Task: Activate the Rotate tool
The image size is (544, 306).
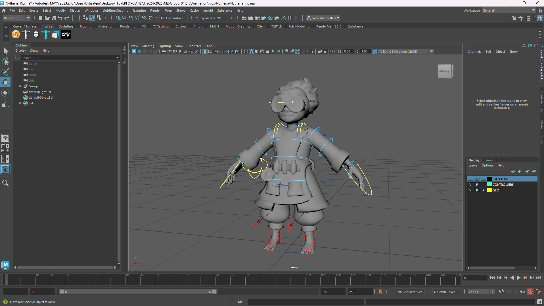Action: pyautogui.click(x=5, y=93)
